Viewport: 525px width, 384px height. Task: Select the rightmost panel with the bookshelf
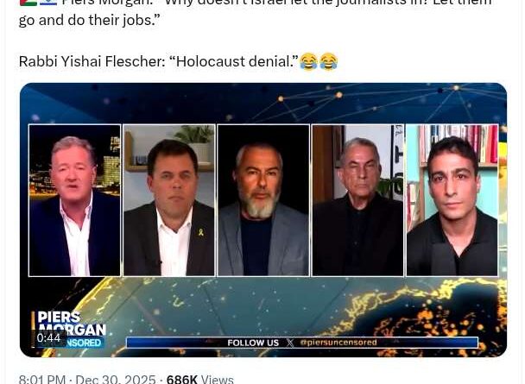[452, 200]
